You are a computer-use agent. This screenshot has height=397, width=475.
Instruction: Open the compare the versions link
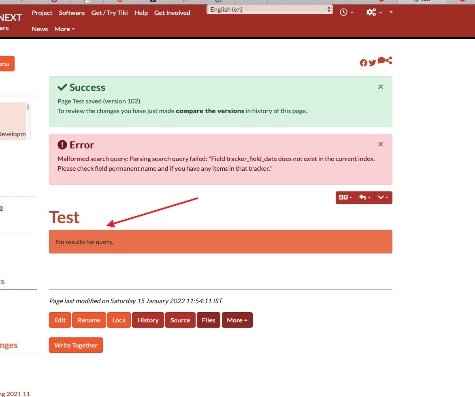click(x=210, y=111)
